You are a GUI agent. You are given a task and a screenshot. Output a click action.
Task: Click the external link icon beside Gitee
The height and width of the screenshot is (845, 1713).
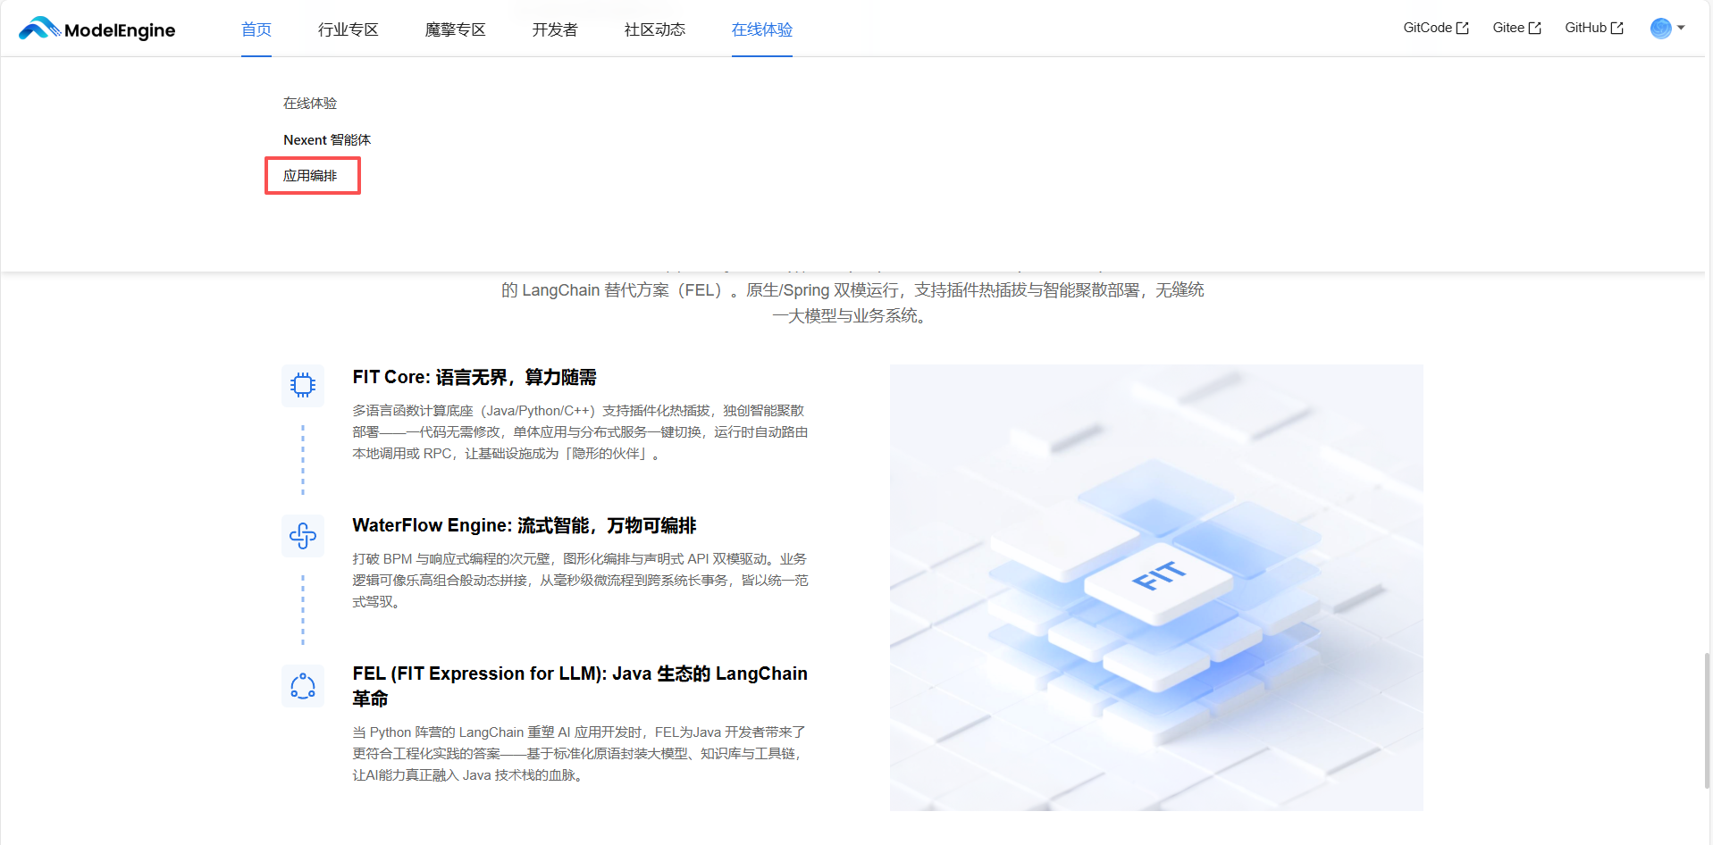coord(1534,27)
